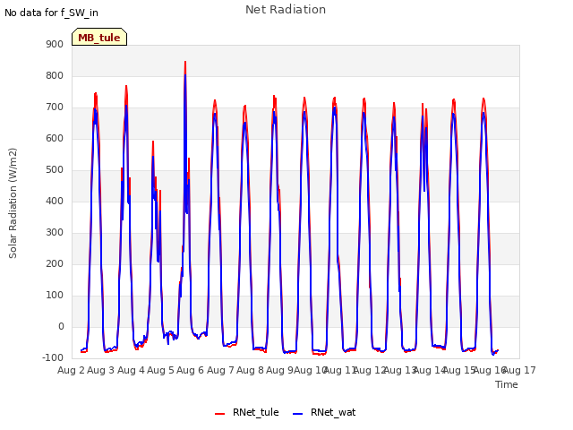Click the MB_tule annotation label

[x=99, y=38]
